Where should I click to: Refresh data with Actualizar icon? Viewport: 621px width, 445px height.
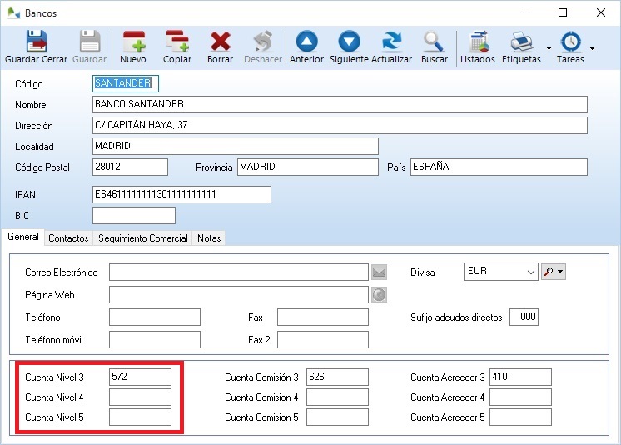pos(391,47)
